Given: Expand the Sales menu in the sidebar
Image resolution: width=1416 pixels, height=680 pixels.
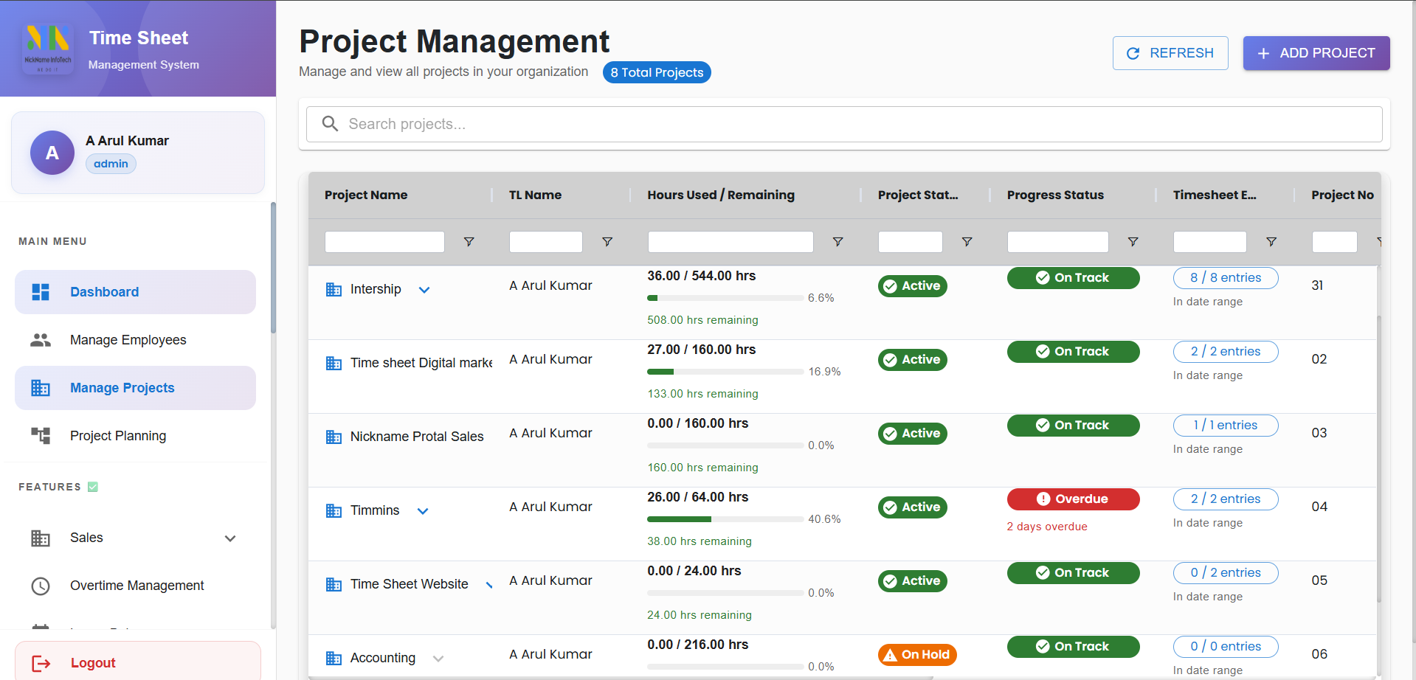Looking at the screenshot, I should click(230, 538).
